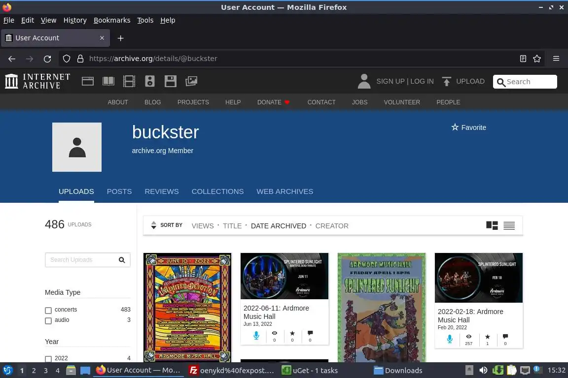The width and height of the screenshot is (568, 378).
Task: Click buckster's profile avatar image
Action: 77,147
